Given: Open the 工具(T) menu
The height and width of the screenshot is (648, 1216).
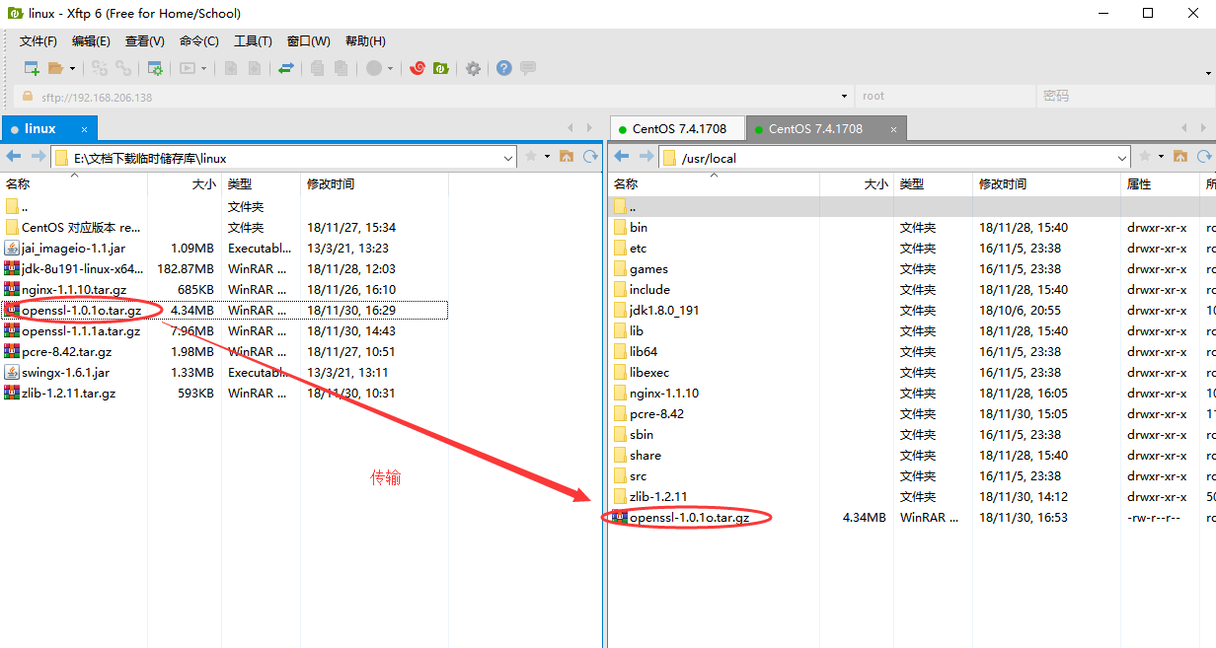Looking at the screenshot, I should [253, 41].
